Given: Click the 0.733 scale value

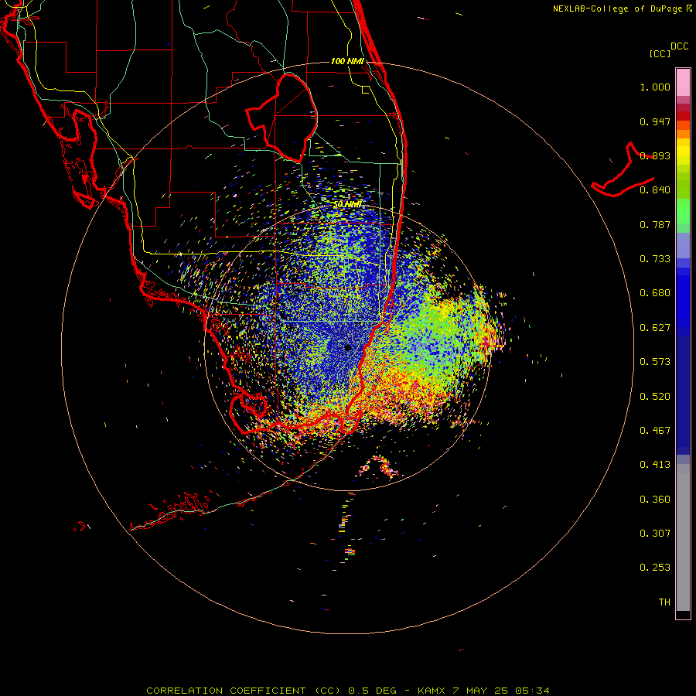Looking at the screenshot, I should (x=655, y=259).
